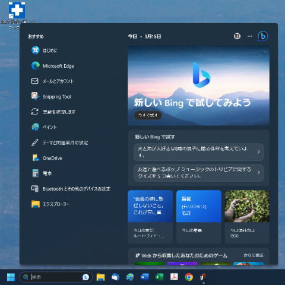
Task: Click the 今日・3月15日 date text
Action: pyautogui.click(x=144, y=36)
